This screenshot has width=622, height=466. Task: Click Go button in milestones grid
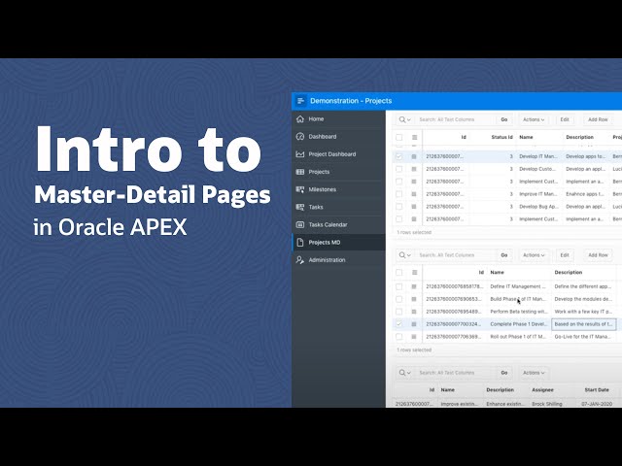[504, 255]
